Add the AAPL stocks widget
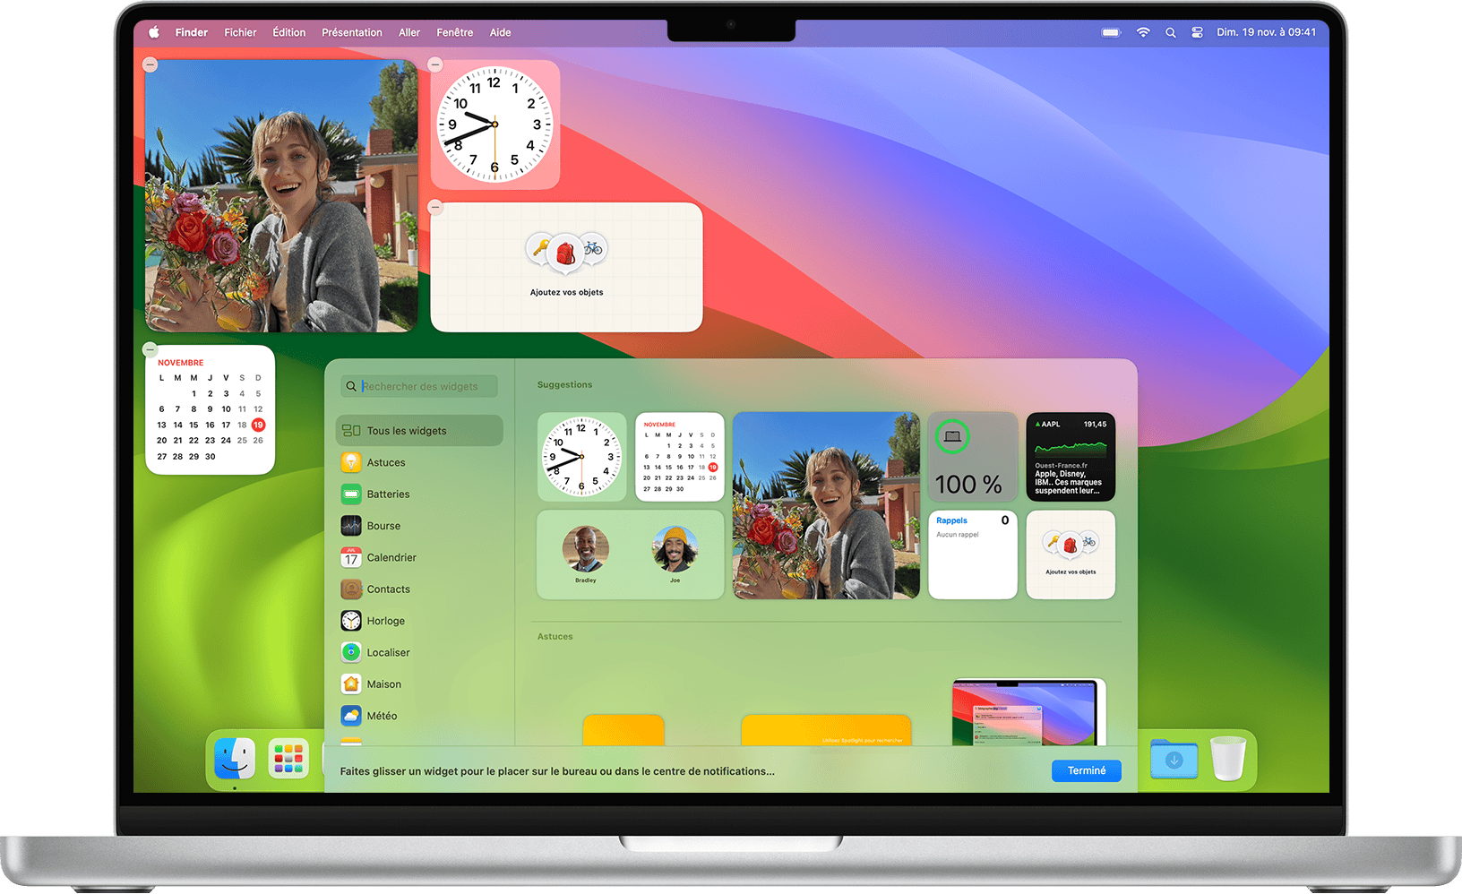Viewport: 1462px width, 894px height. pyautogui.click(x=1071, y=457)
